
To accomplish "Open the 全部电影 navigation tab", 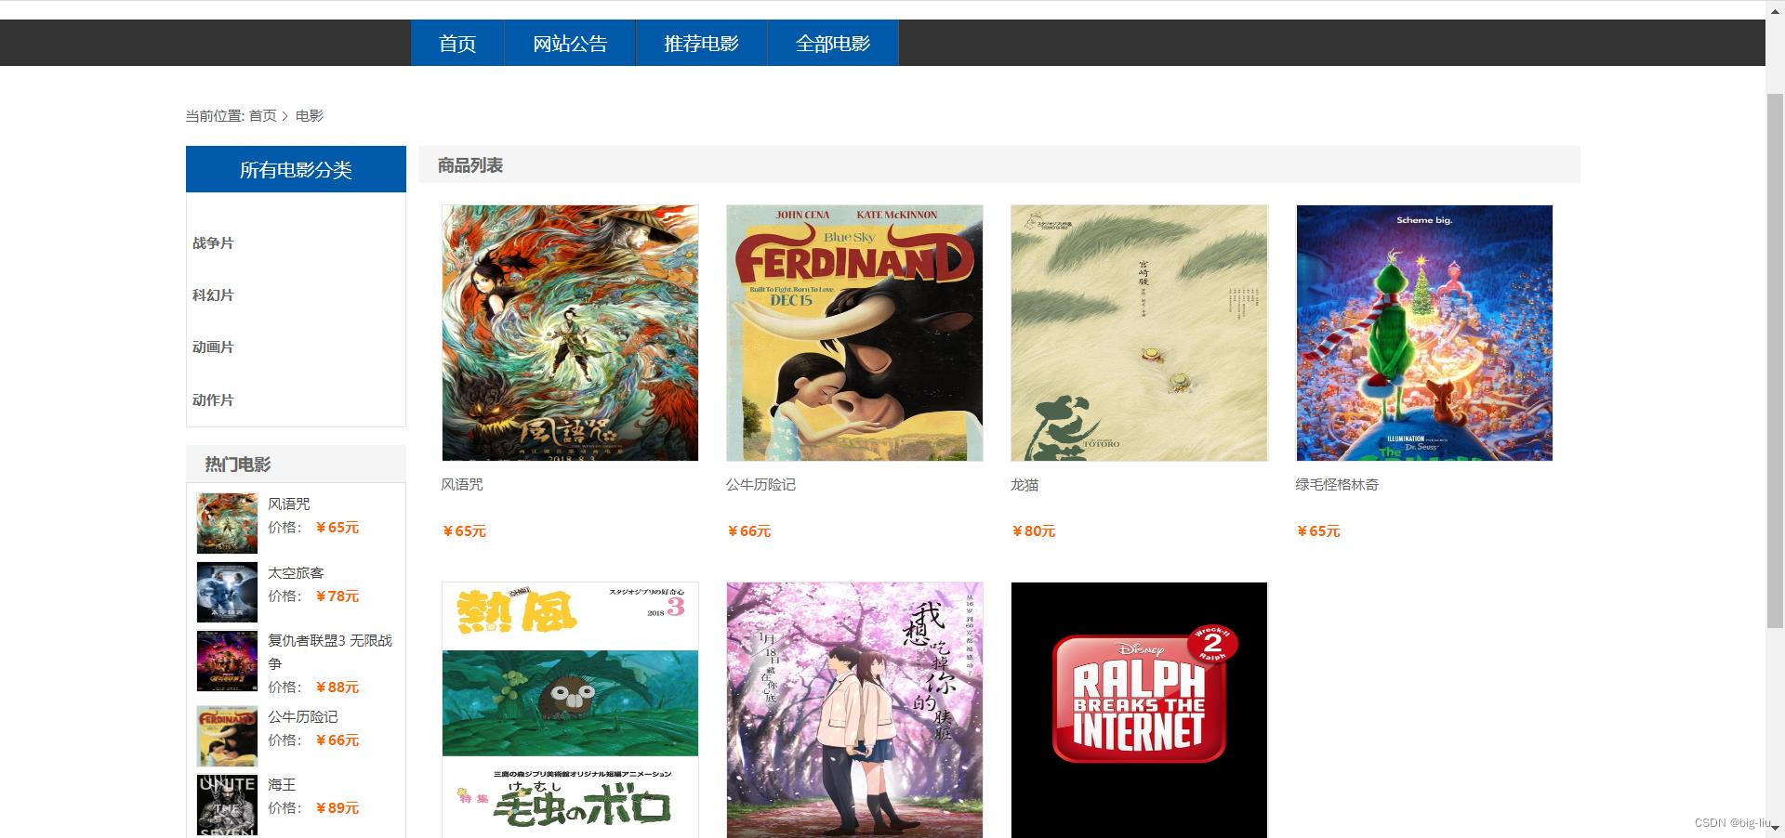I will pyautogui.click(x=833, y=43).
